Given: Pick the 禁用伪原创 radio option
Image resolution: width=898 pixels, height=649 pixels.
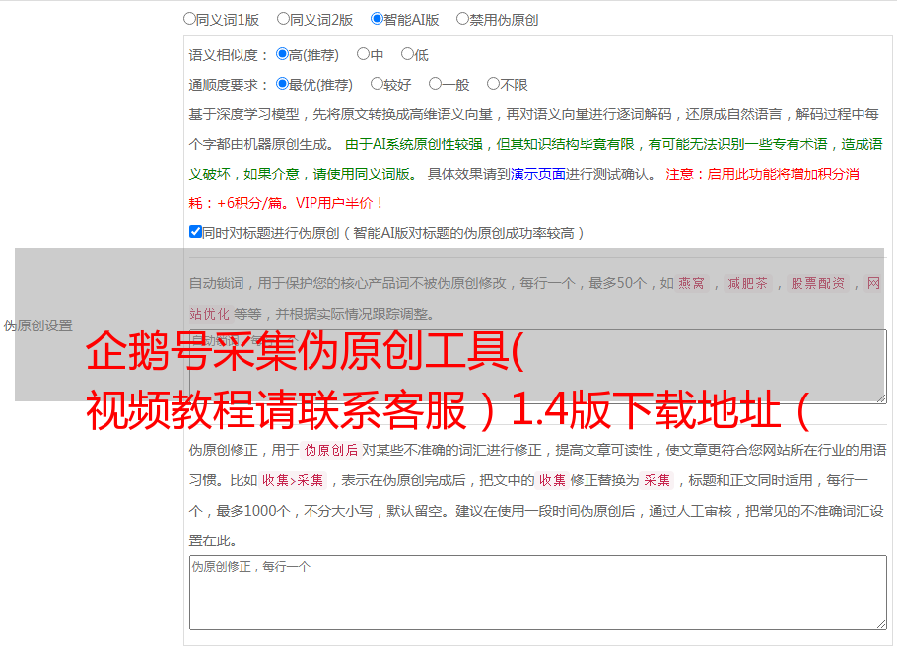Looking at the screenshot, I should point(462,19).
